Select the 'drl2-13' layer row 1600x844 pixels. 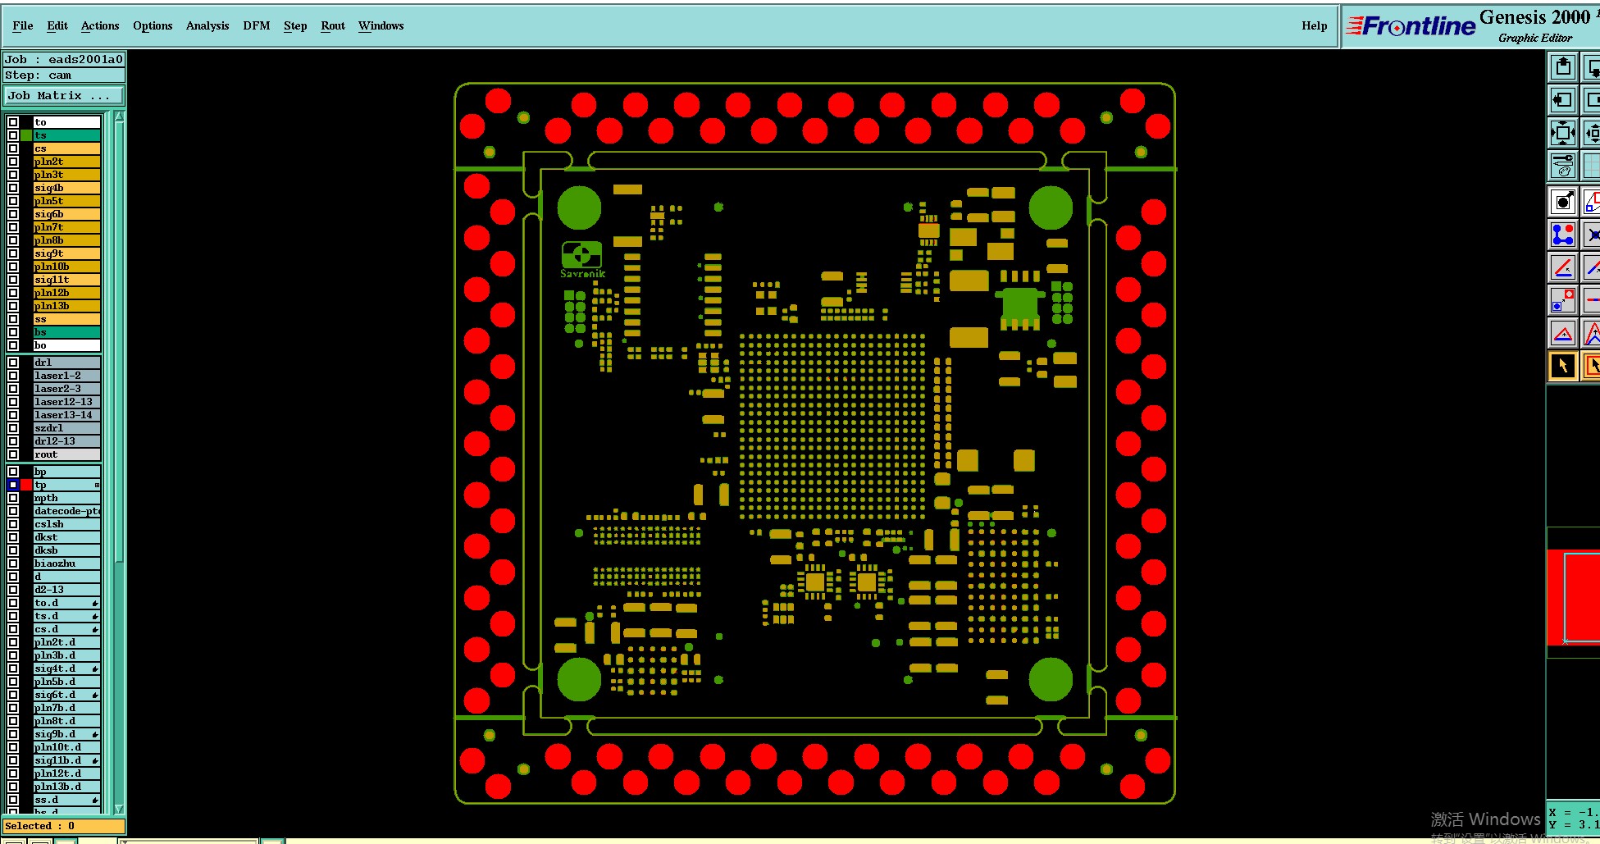66,441
